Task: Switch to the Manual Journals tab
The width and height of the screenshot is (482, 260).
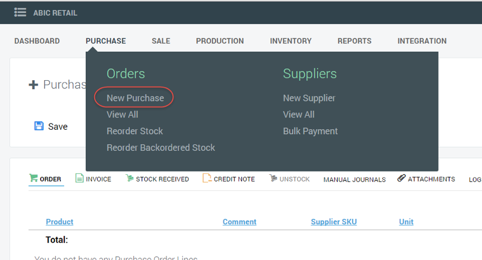Action: [354, 180]
